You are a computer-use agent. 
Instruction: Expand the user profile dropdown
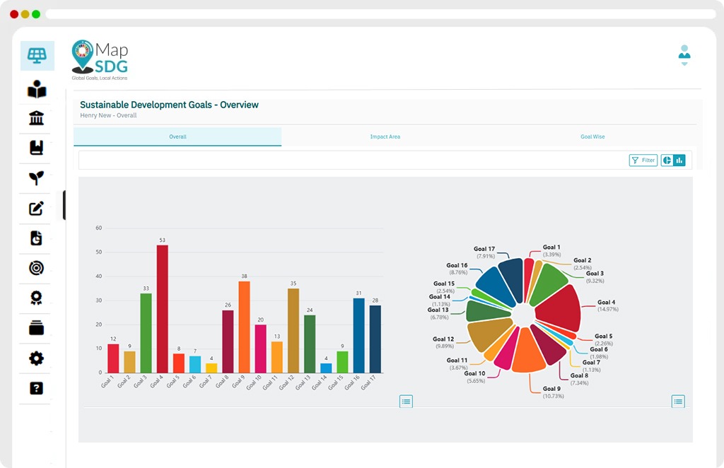(x=684, y=55)
